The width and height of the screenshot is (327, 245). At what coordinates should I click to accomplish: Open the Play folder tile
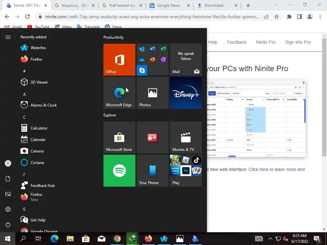pos(186,171)
